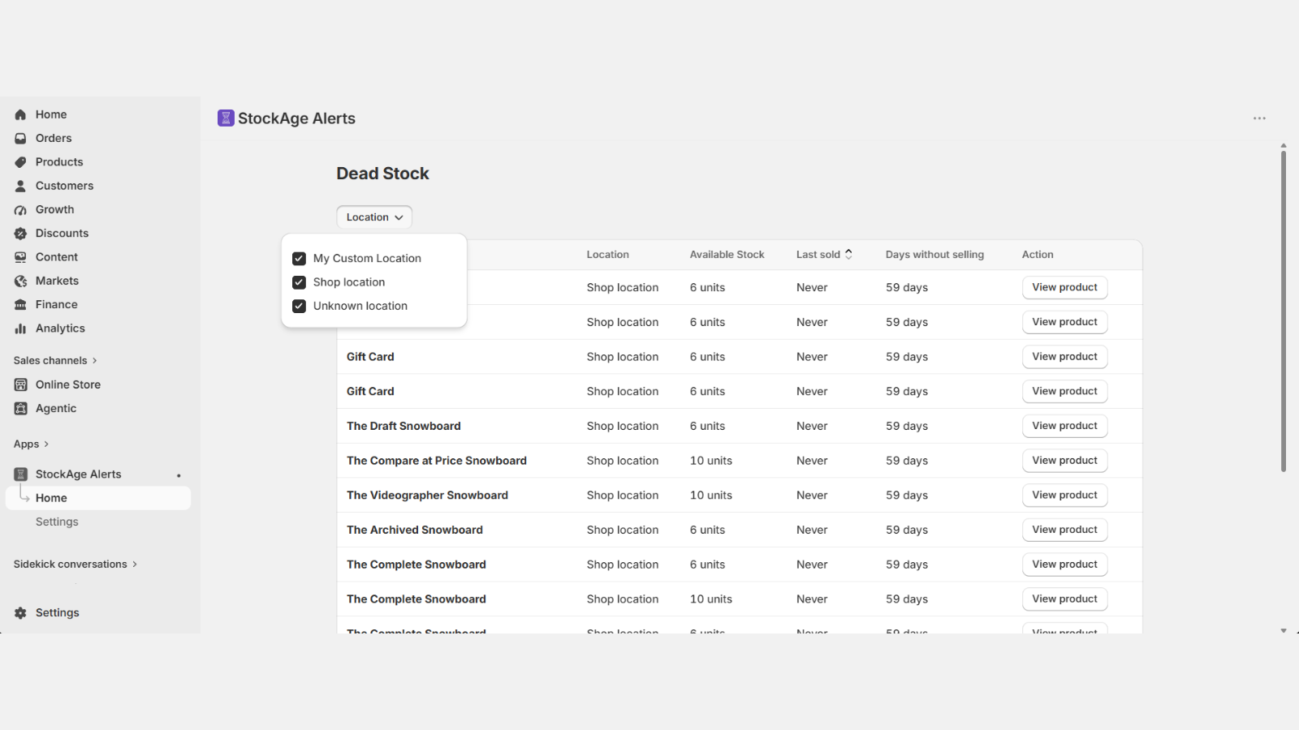Screen dimensions: 1299x730
Task: Open Customers section
Action: 64,186
